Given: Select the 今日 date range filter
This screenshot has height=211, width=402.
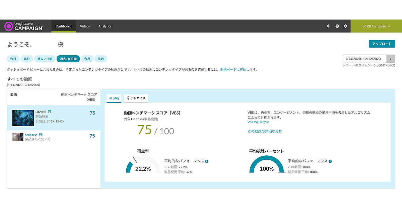Looking at the screenshot, I should [x=13, y=59].
